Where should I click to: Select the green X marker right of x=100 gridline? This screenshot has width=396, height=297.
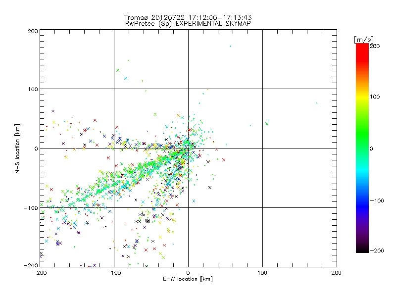(x=267, y=123)
